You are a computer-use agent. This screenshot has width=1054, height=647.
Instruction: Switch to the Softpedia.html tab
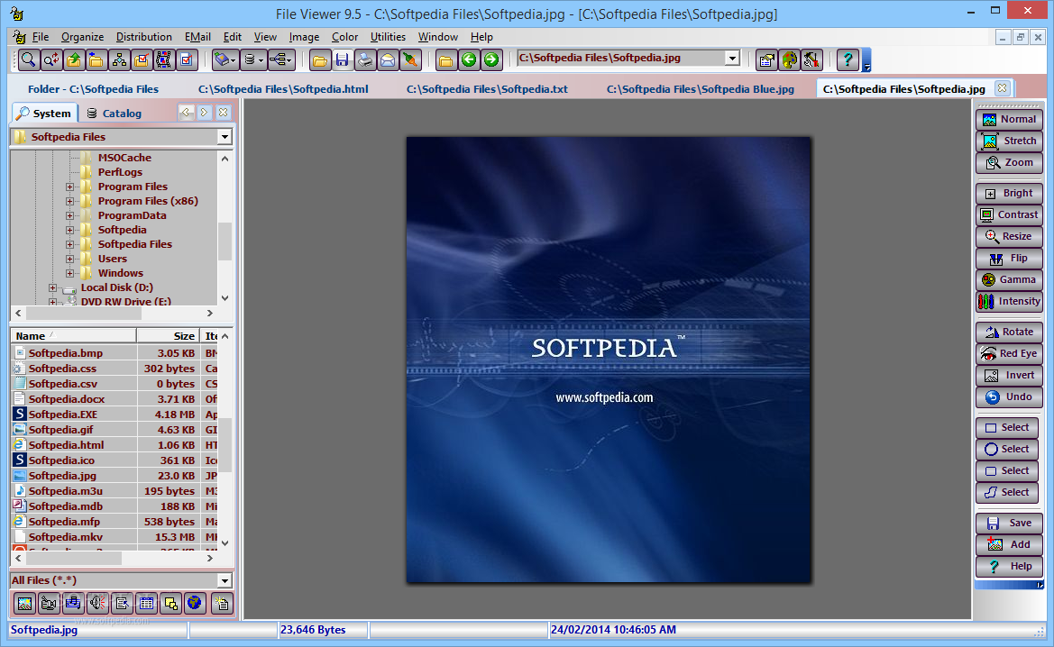click(283, 88)
